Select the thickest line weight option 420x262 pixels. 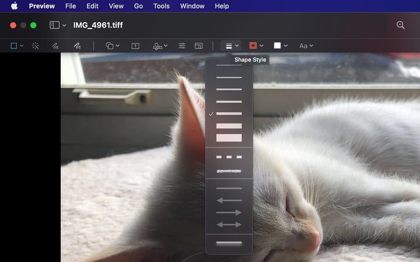click(229, 138)
